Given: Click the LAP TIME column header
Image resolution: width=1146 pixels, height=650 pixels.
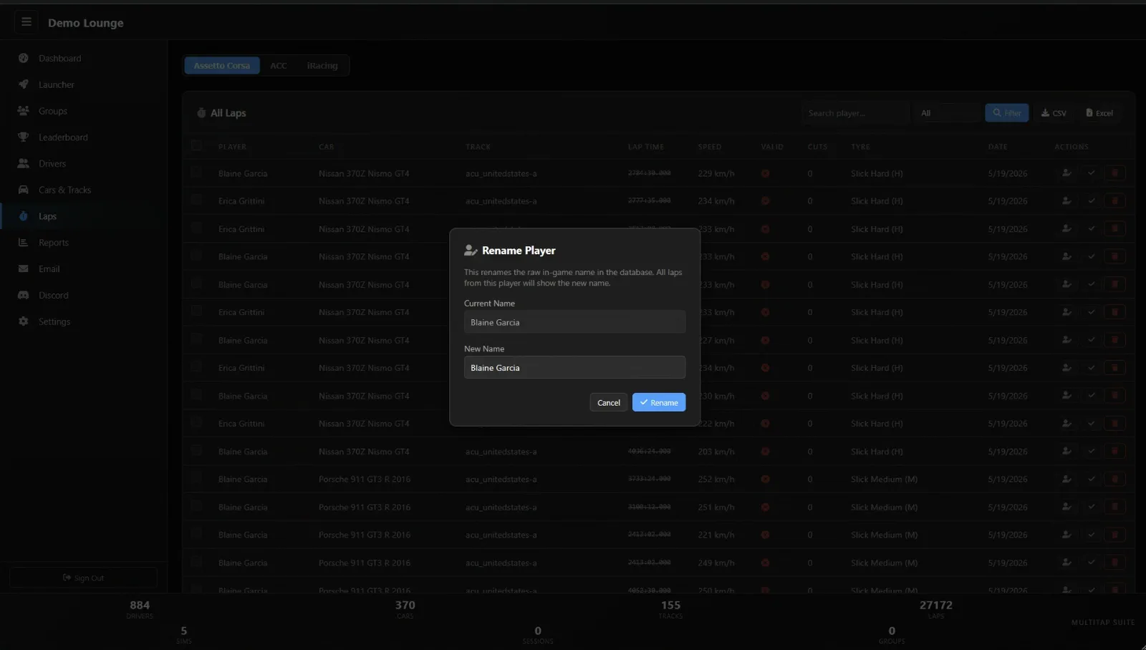Looking at the screenshot, I should (646, 147).
